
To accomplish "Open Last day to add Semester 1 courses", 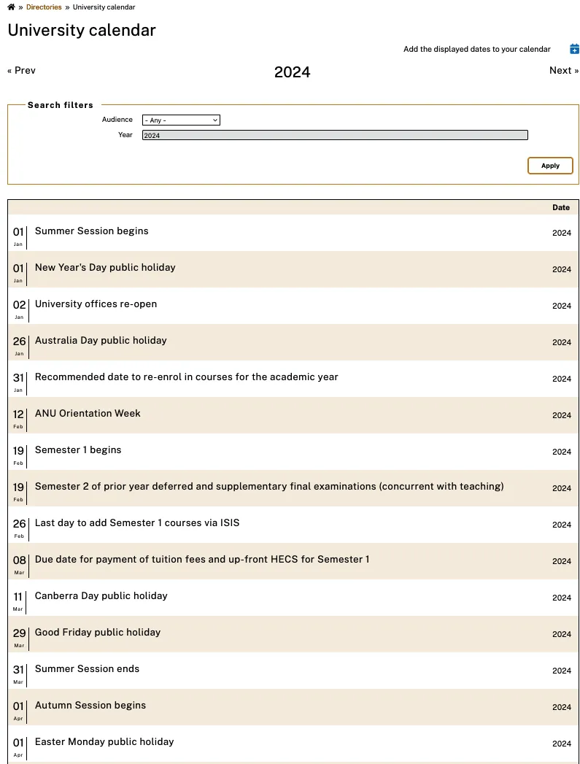I will pos(137,522).
